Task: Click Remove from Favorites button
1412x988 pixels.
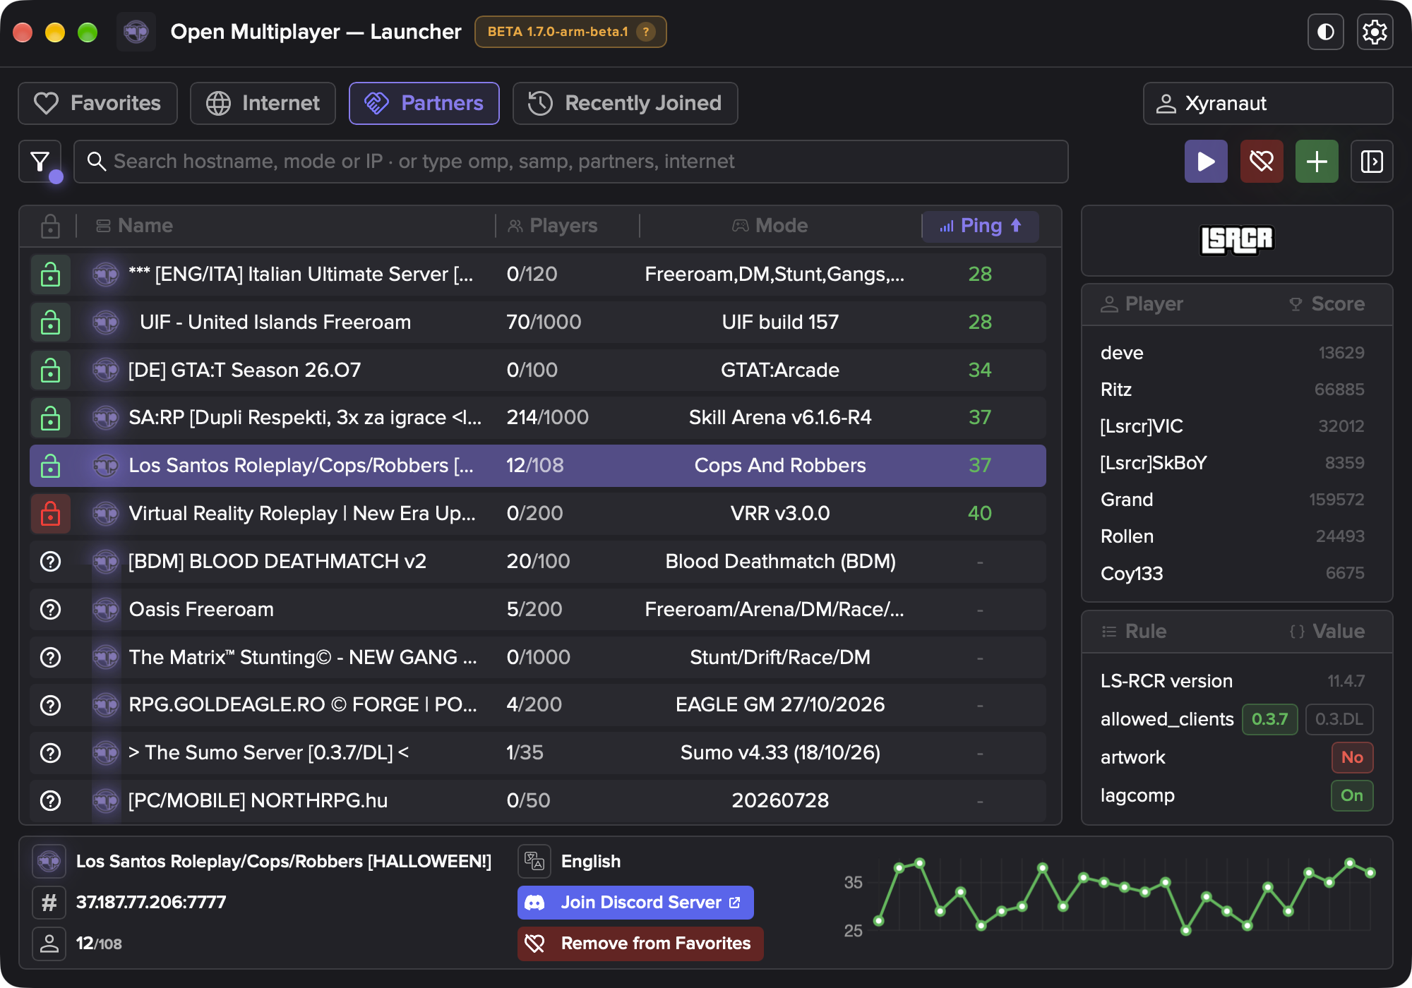Action: (640, 944)
